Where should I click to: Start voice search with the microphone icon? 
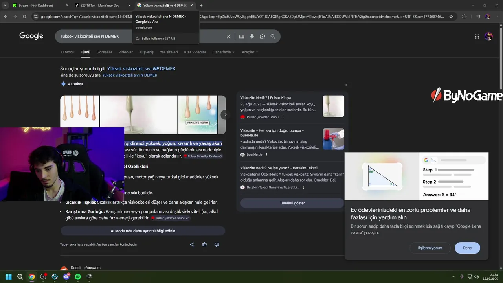[252, 36]
